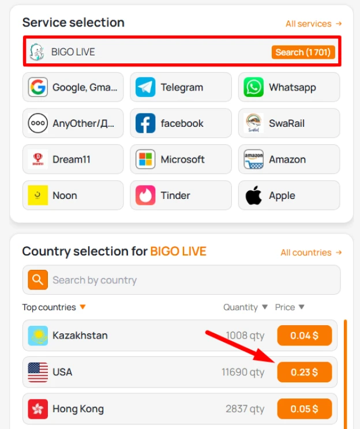Click the Search (1 701) button
This screenshot has height=429, width=360.
point(303,52)
